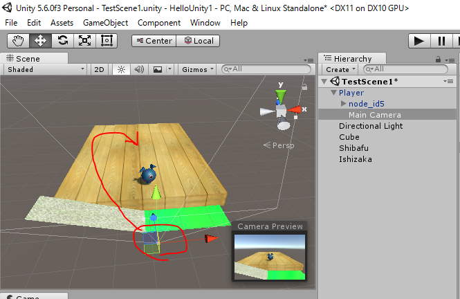The height and width of the screenshot is (299, 460).
Task: Click the TestScene1 Unity scene icon
Action: pyautogui.click(x=335, y=81)
